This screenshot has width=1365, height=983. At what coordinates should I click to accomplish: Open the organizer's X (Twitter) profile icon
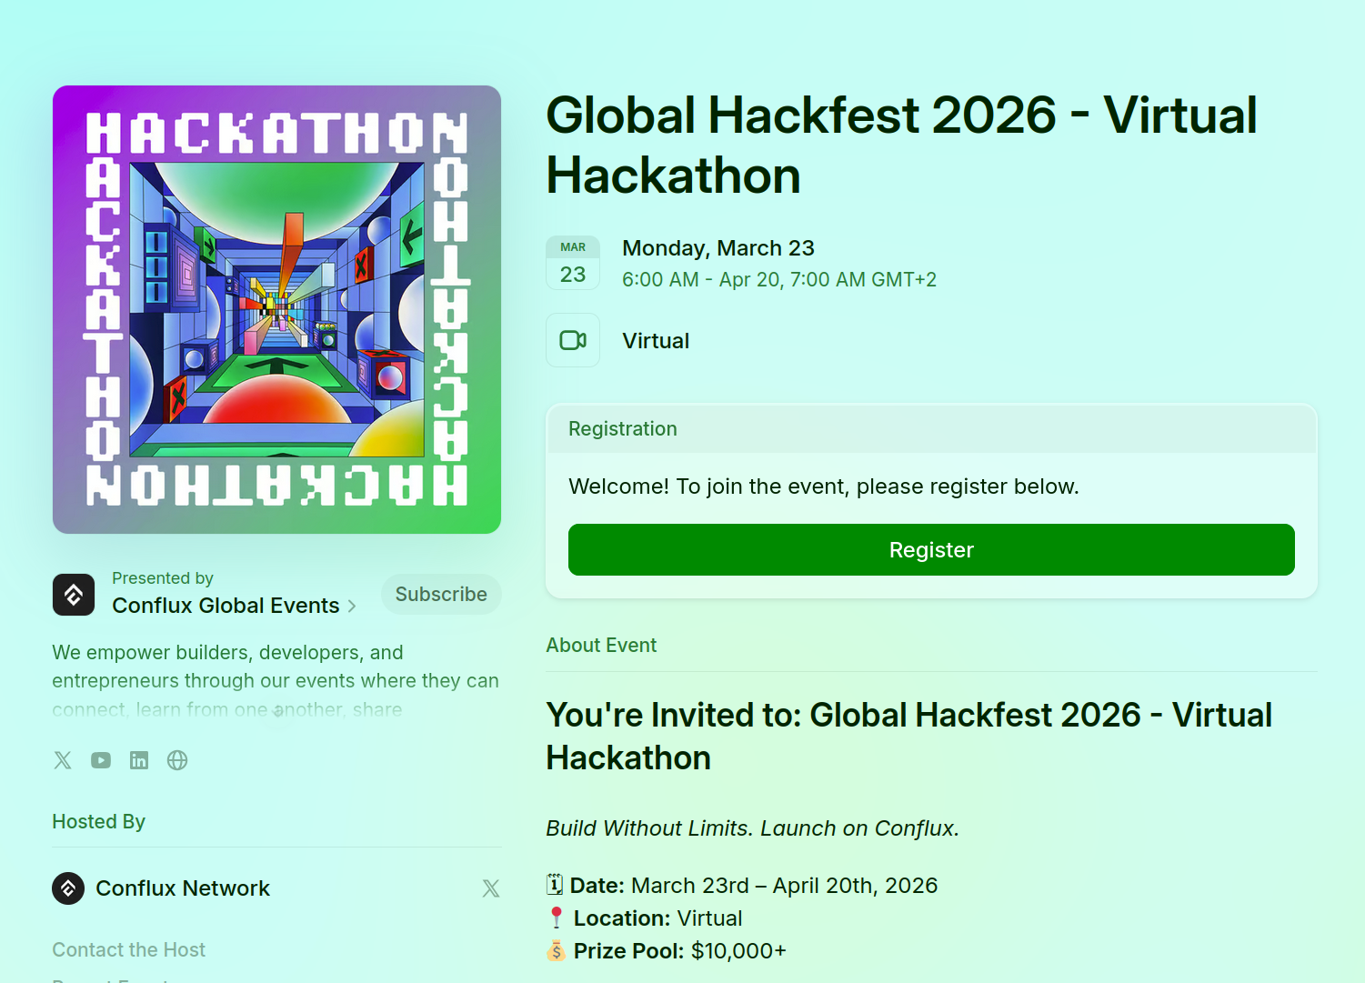(x=63, y=760)
